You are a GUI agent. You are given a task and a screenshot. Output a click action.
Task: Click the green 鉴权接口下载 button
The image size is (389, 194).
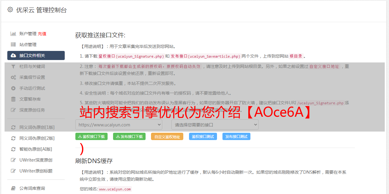pyautogui.click(x=91, y=136)
